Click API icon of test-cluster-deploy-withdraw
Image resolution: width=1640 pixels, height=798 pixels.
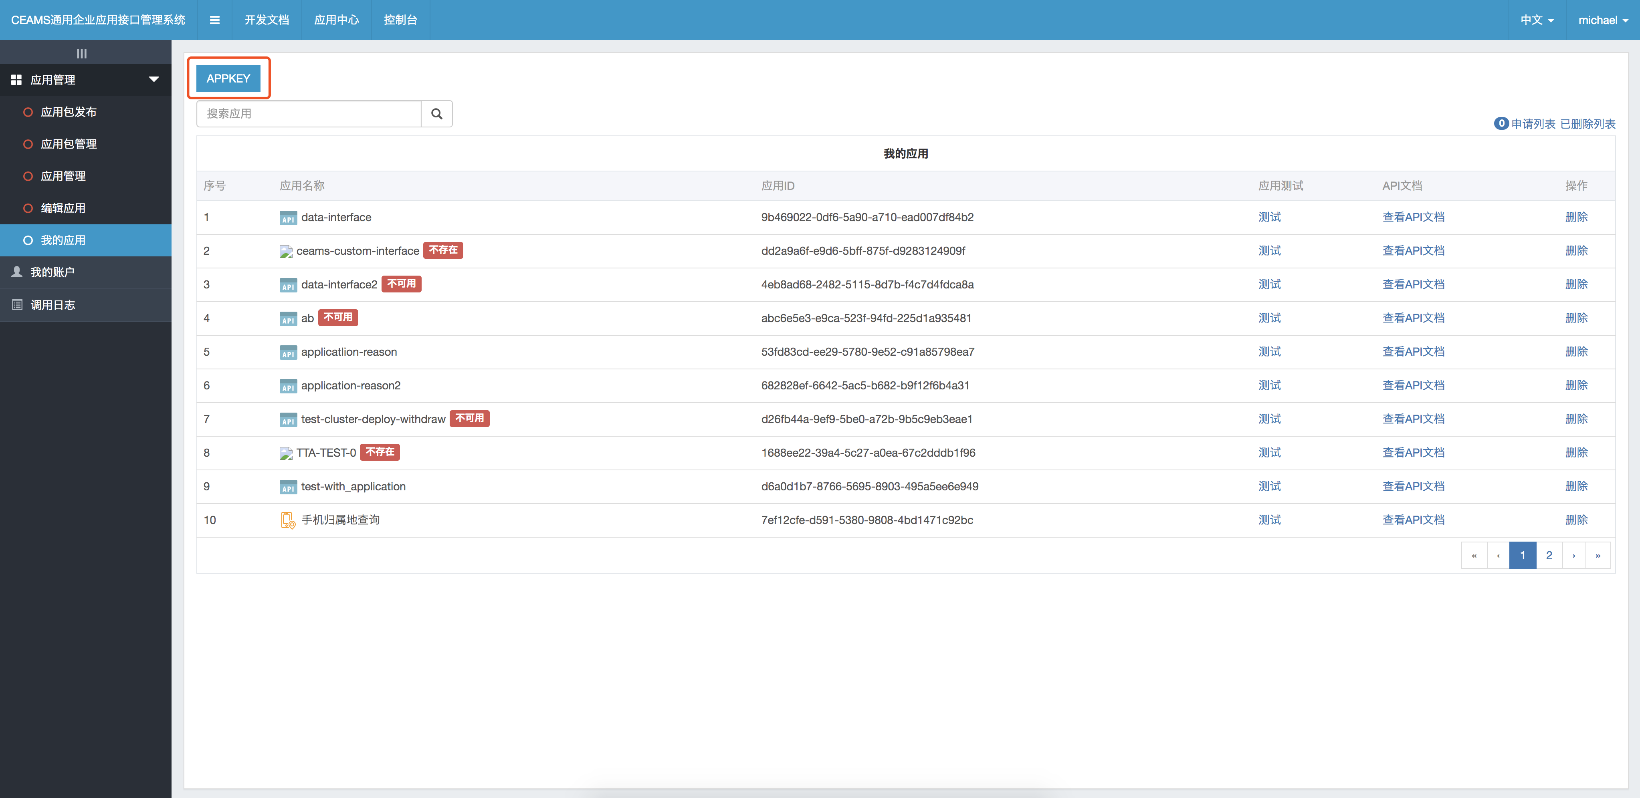coord(288,420)
